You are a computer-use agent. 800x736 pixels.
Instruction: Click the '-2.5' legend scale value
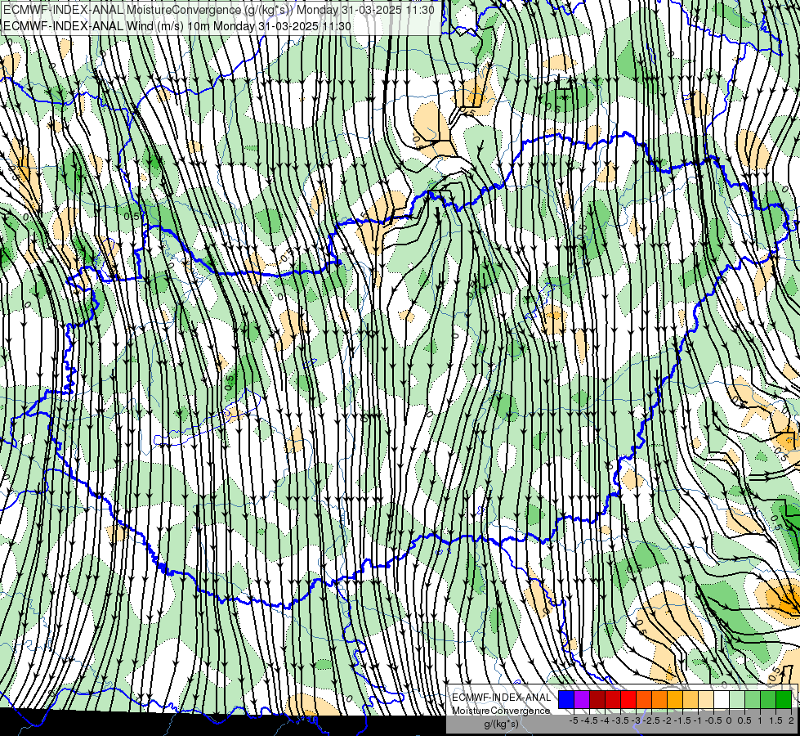pos(651,720)
